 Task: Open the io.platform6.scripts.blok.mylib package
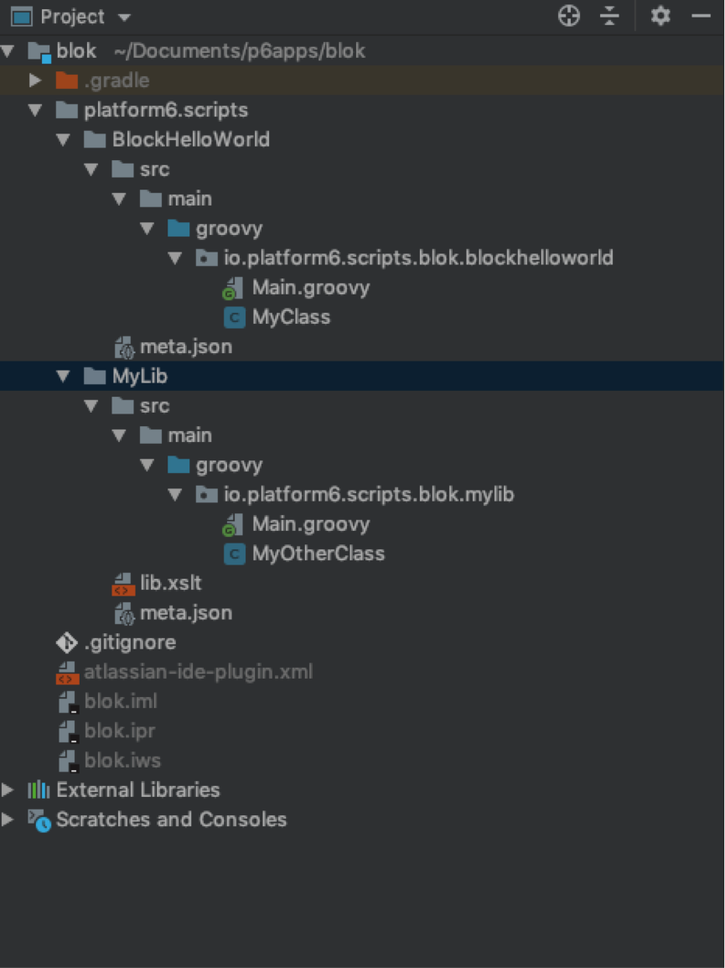[x=367, y=494]
